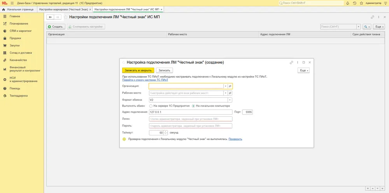Viewport: 389px width, 193px height.
Task: Sort by Рабочее место column header
Action: (212, 35)
